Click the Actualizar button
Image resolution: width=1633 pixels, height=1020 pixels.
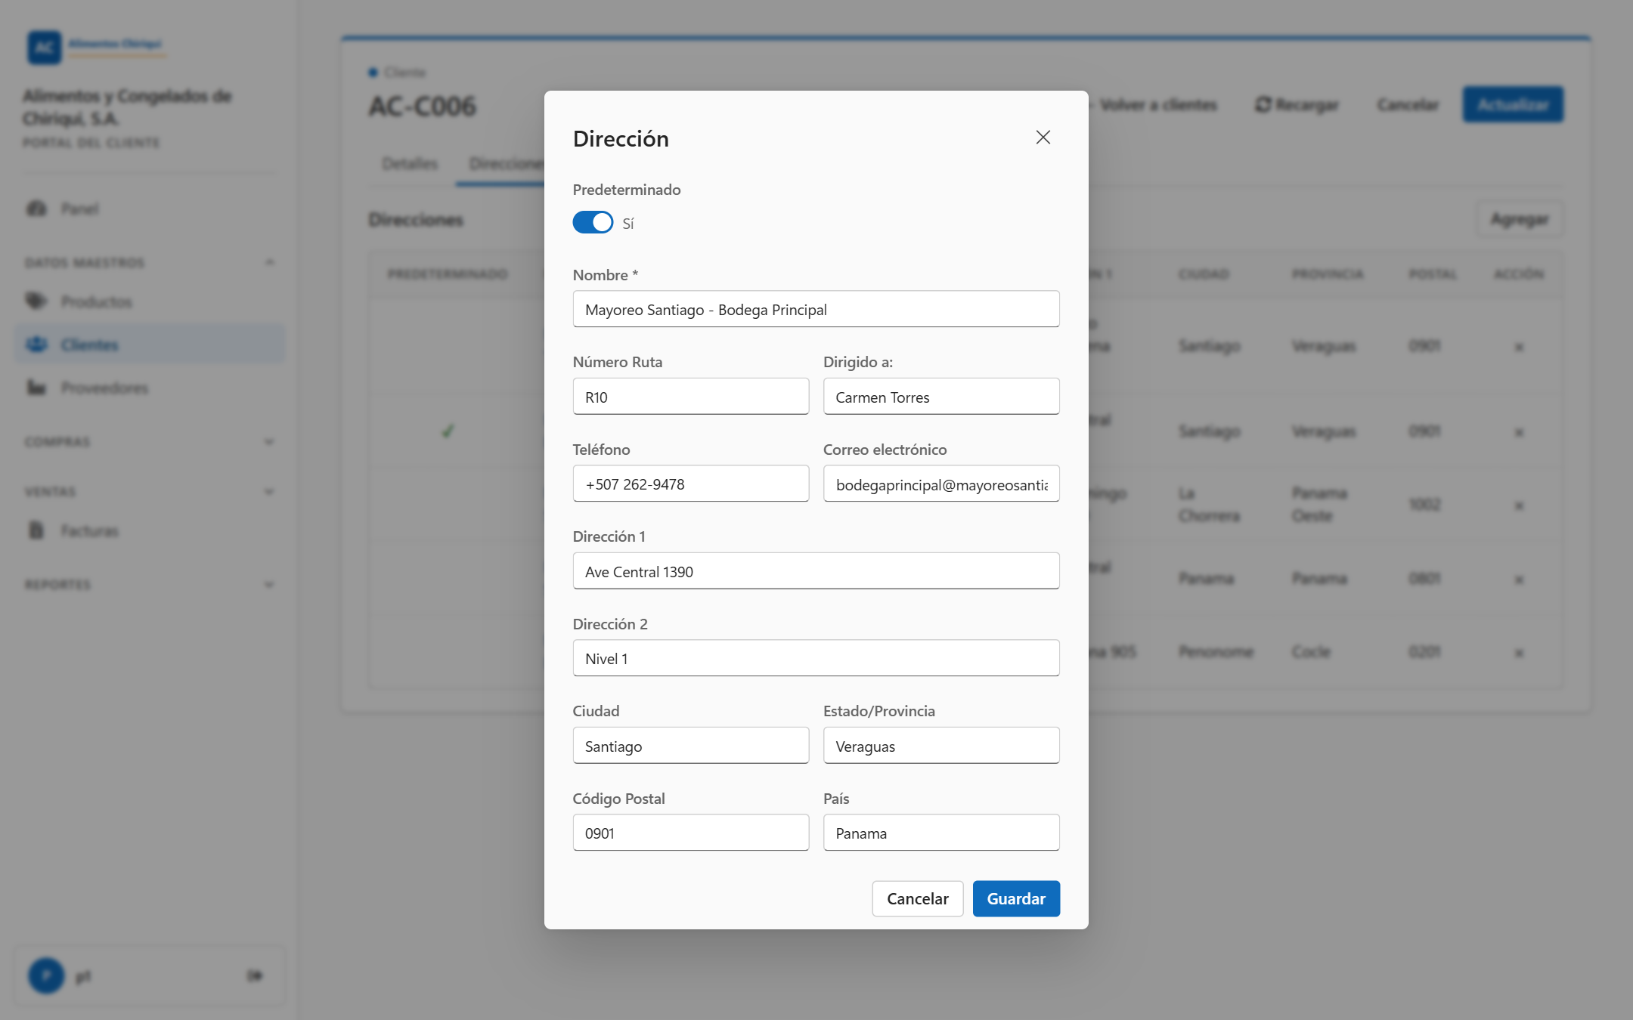click(x=1513, y=104)
